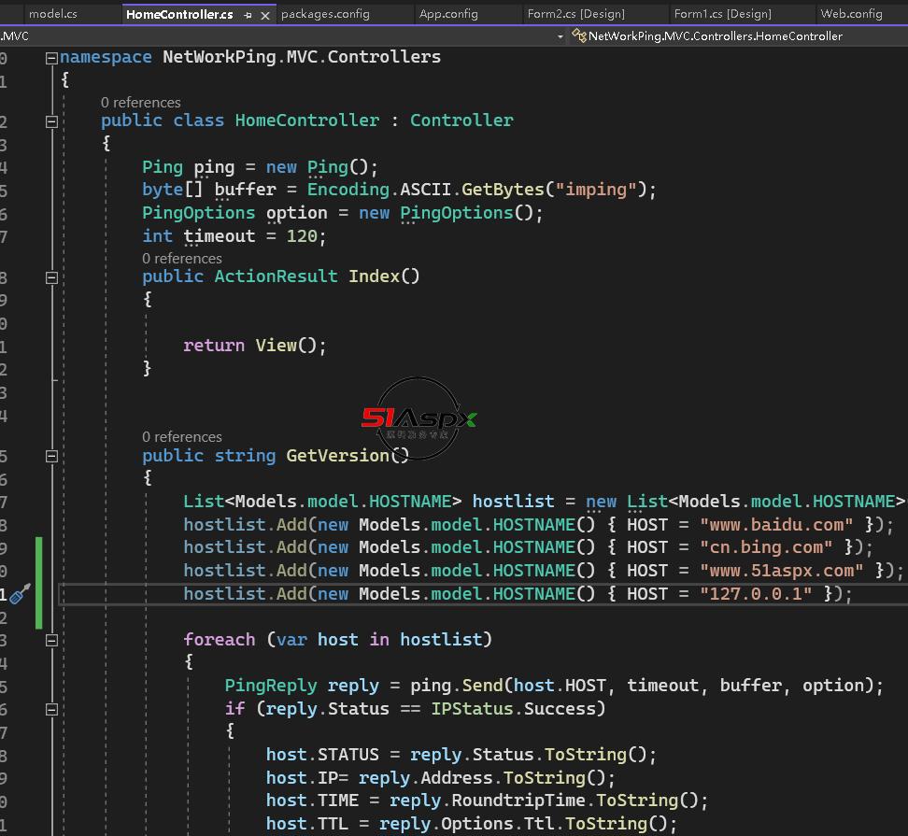Click the PingOptions option declaration
Viewport: 908px width, 836px height.
pos(342,213)
